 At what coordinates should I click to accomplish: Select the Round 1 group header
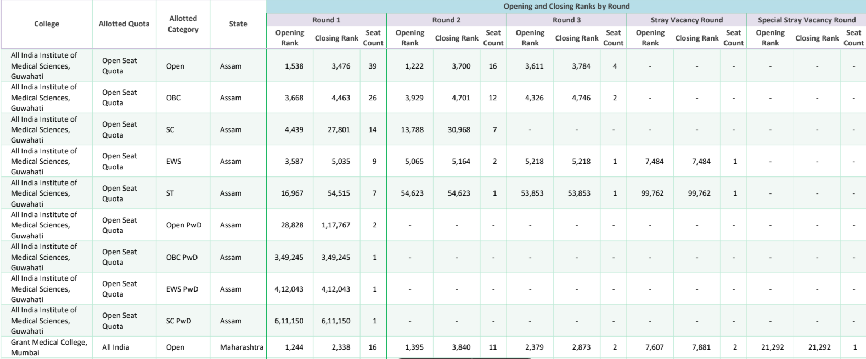click(x=326, y=20)
